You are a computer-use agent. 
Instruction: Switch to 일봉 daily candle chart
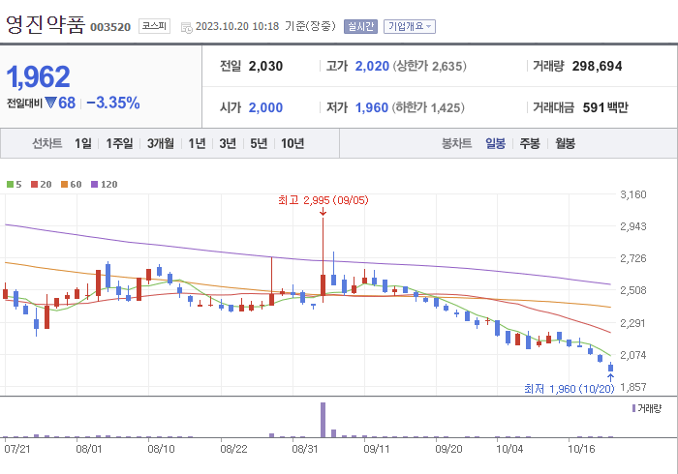(x=495, y=143)
